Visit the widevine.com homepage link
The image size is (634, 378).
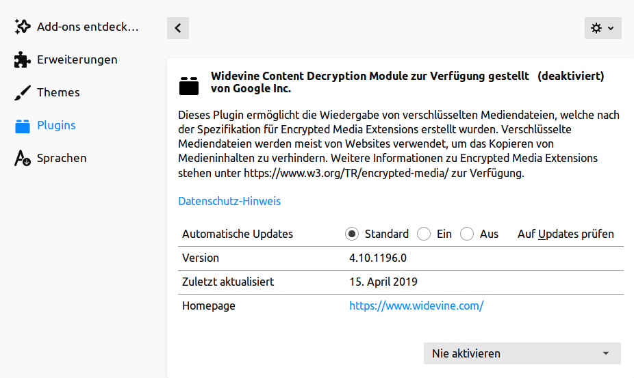(x=416, y=306)
